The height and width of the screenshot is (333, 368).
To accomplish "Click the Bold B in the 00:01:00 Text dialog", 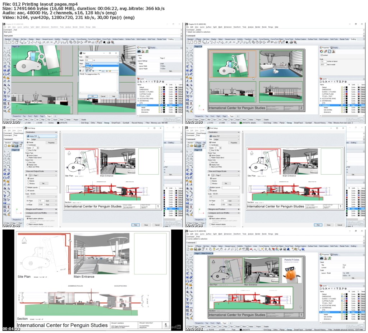I will 80,71.
